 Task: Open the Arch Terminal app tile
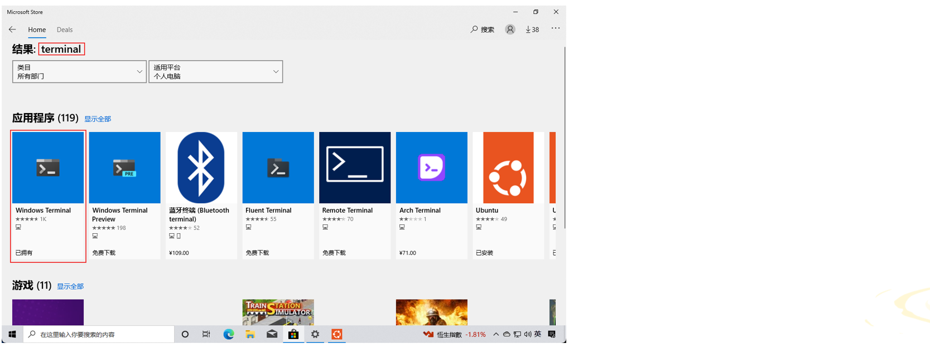432,195
